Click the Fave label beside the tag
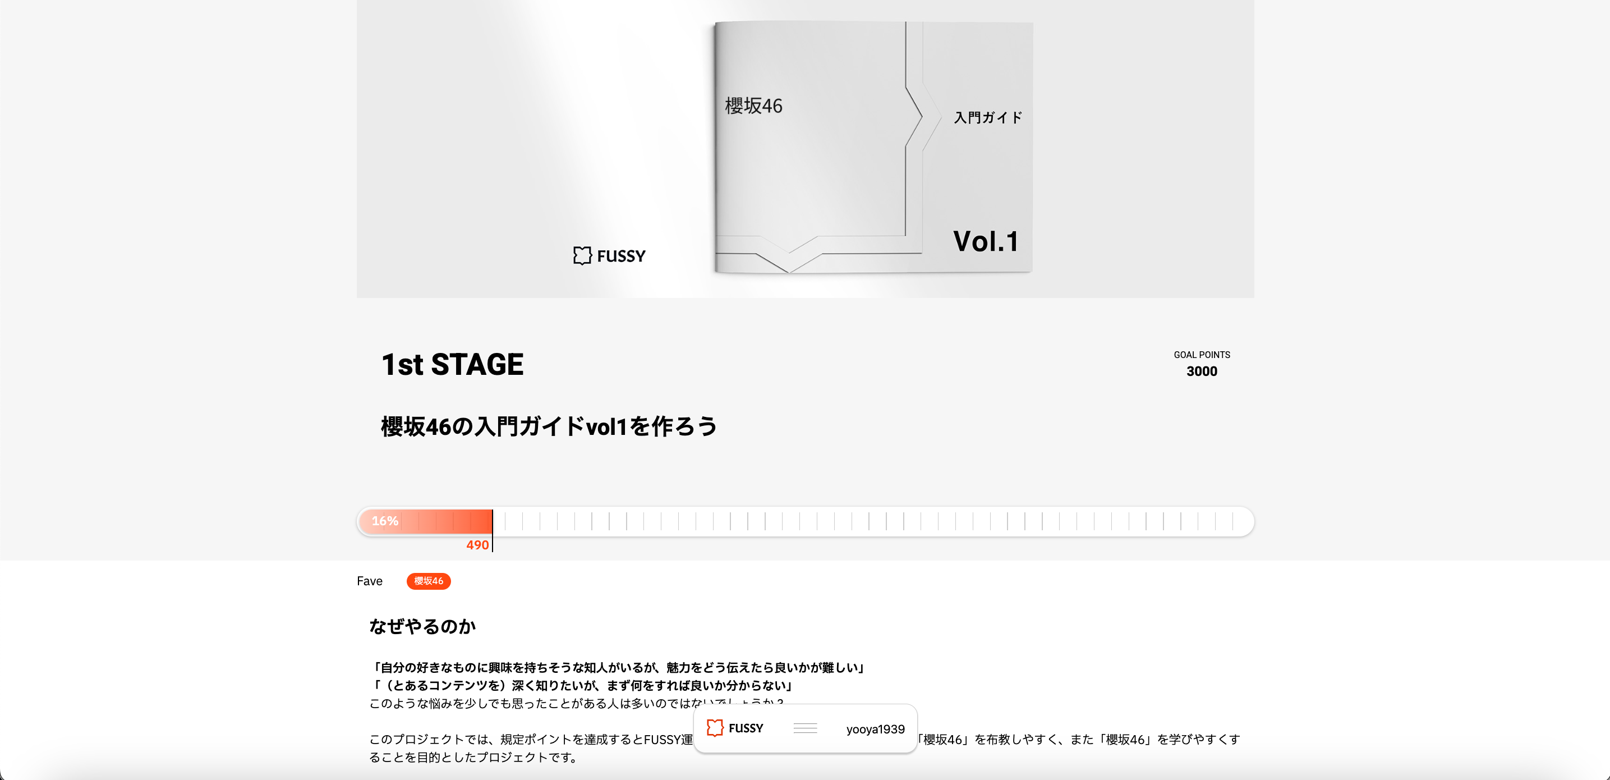Viewport: 1610px width, 780px height. click(x=369, y=581)
